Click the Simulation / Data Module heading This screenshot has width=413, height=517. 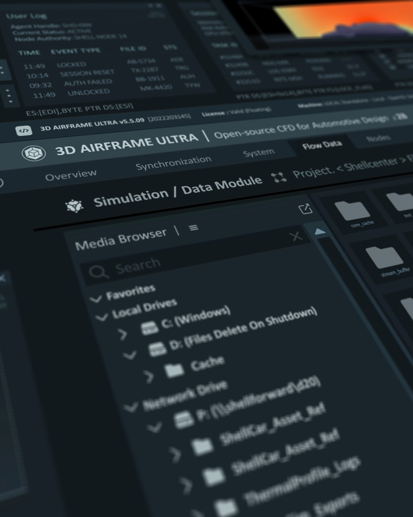tap(177, 190)
